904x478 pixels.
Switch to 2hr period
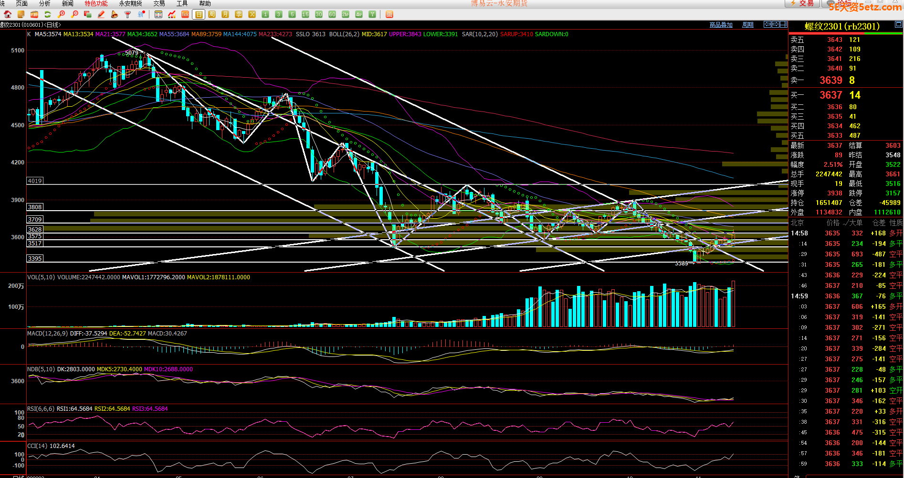point(346,14)
